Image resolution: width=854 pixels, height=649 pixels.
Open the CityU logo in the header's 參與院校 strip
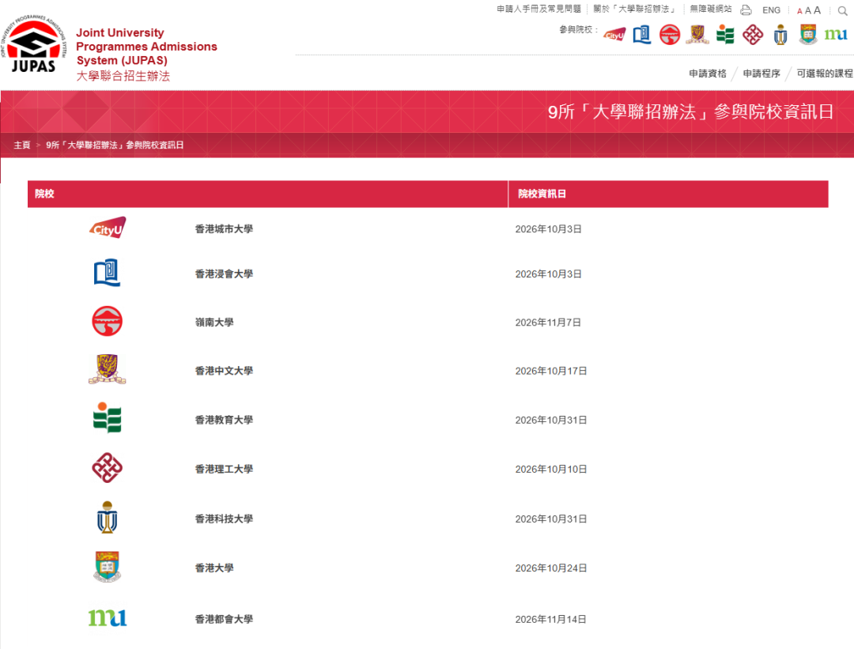point(614,35)
